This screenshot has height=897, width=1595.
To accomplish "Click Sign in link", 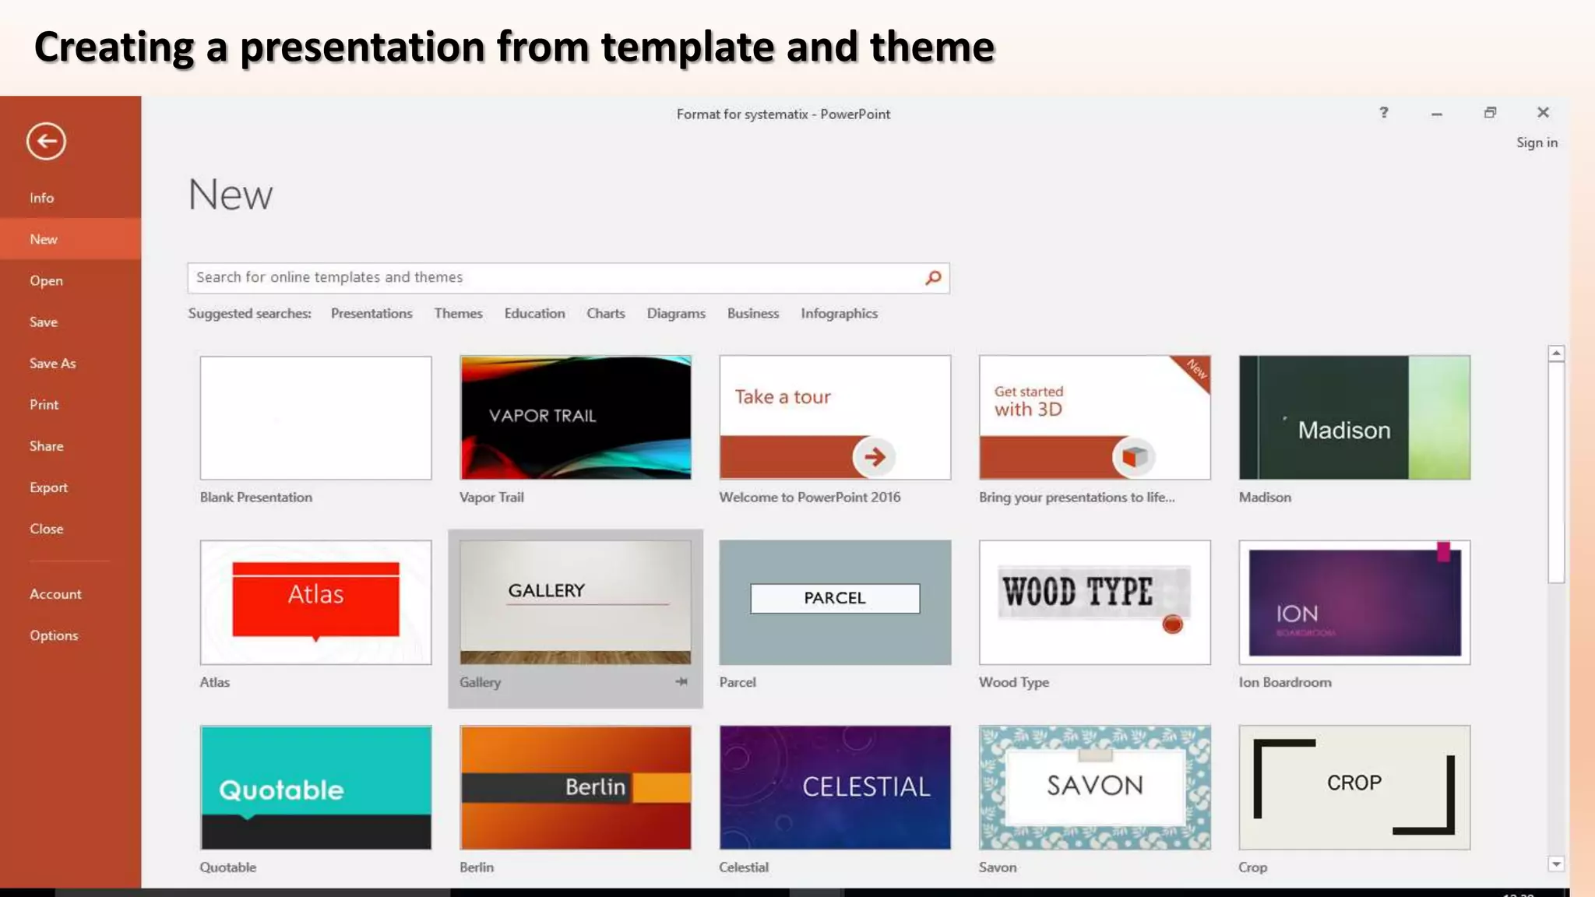I will coord(1537,142).
